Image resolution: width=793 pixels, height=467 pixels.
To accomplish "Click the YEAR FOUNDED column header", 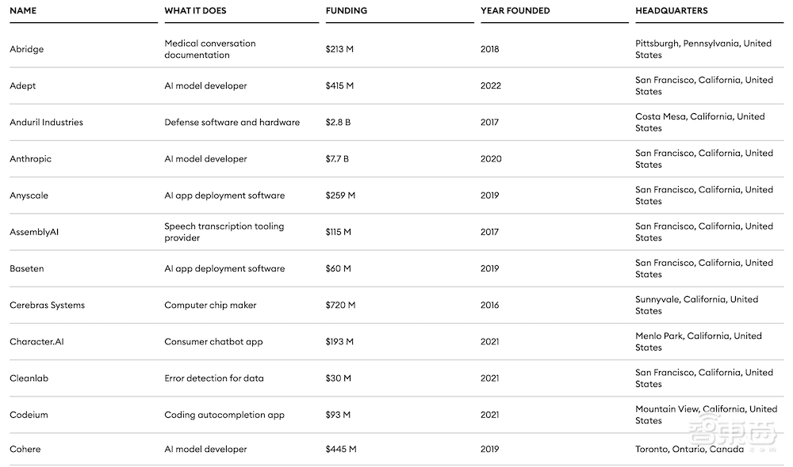I will pyautogui.click(x=515, y=11).
